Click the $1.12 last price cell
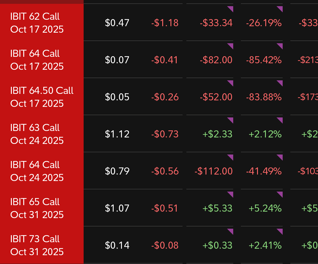Viewport: 318px width, 264px height. click(117, 134)
